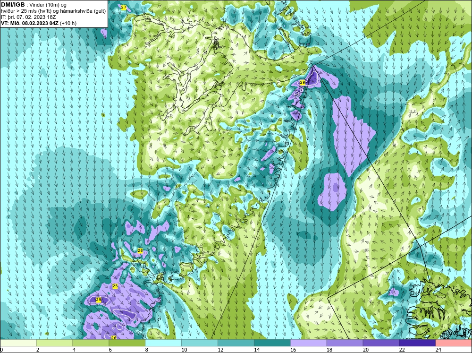Click the yellow 27 gust label
Screen dimensions: 472x353
pyautogui.click(x=123, y=7)
